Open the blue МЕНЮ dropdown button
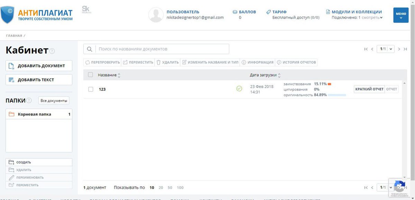This screenshot has width=415, height=200. click(x=401, y=15)
